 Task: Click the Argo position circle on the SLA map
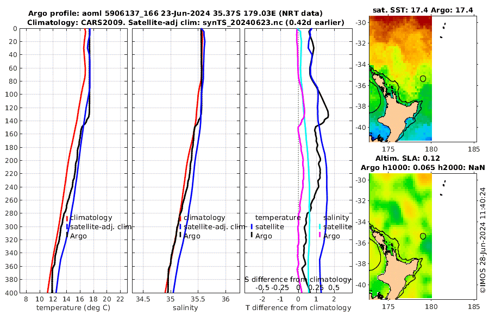pyautogui.click(x=423, y=236)
